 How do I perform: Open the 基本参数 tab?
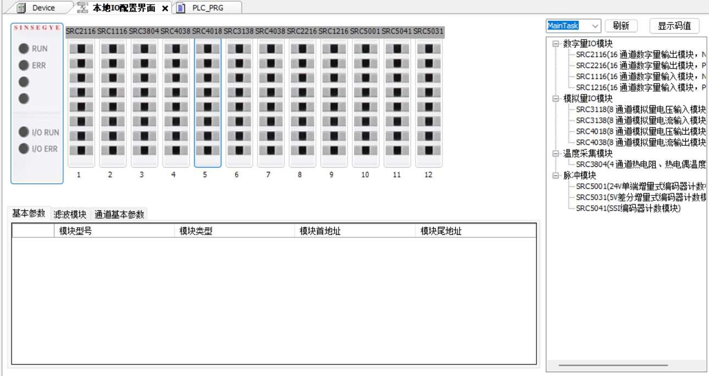(29, 214)
